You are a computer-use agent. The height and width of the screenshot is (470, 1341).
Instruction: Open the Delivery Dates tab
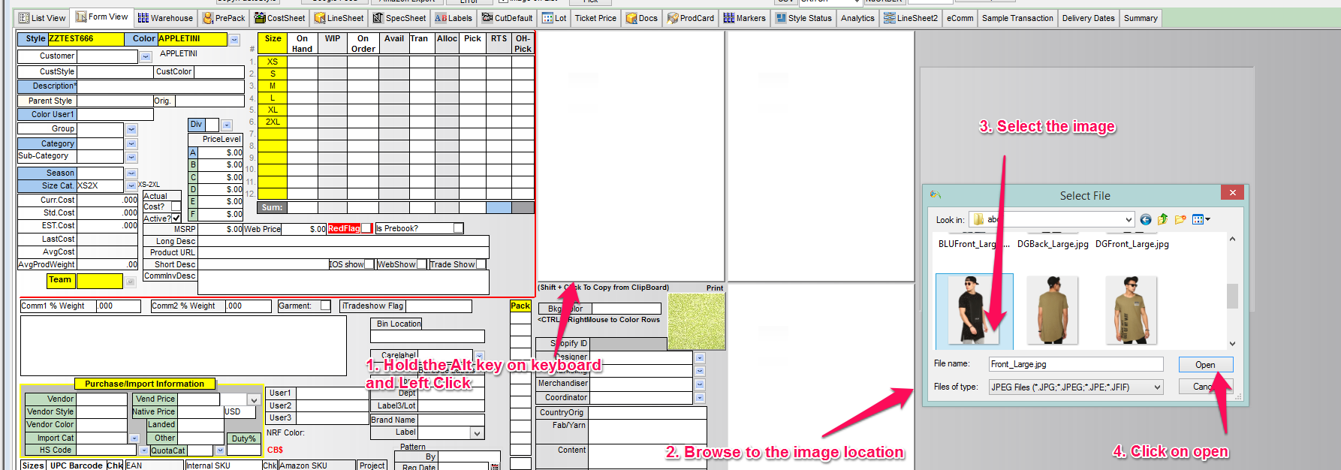1088,18
